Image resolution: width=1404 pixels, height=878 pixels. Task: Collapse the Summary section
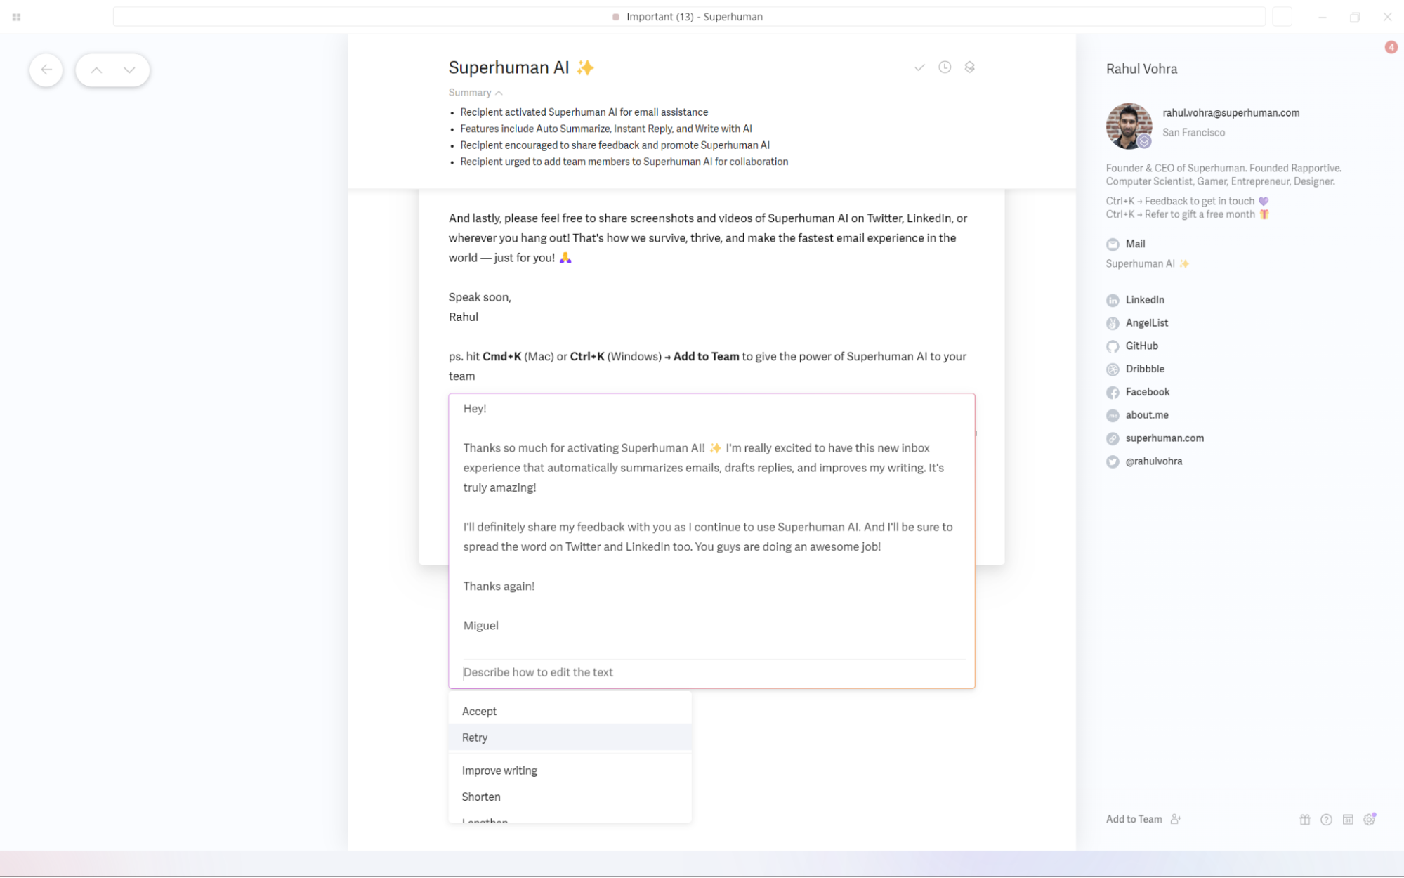(475, 92)
